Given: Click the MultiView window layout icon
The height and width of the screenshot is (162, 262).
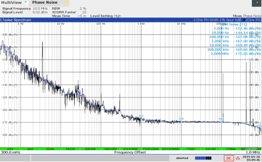Looking at the screenshot, I should [26, 2].
